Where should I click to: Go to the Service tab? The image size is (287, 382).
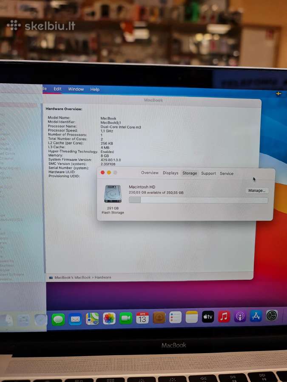pyautogui.click(x=227, y=174)
